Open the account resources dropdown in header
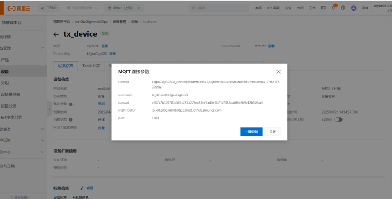 82,8
